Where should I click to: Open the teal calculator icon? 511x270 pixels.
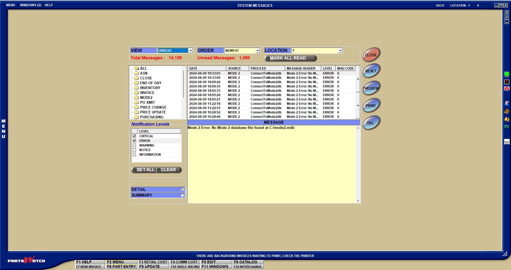pyautogui.click(x=506, y=127)
